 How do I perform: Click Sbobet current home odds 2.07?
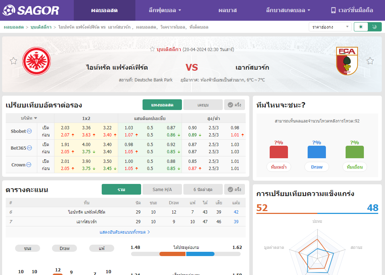[65, 135]
